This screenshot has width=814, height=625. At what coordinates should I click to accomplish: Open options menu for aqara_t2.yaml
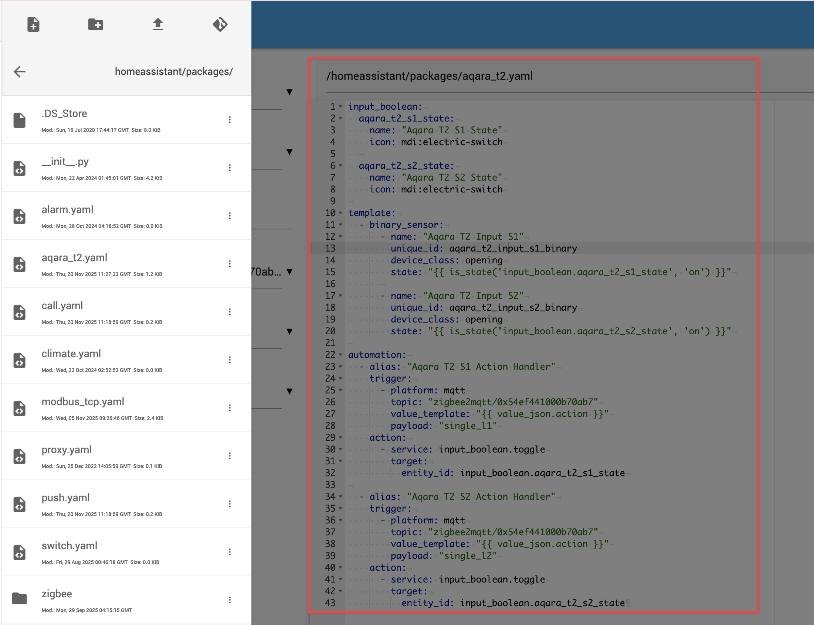coord(230,264)
